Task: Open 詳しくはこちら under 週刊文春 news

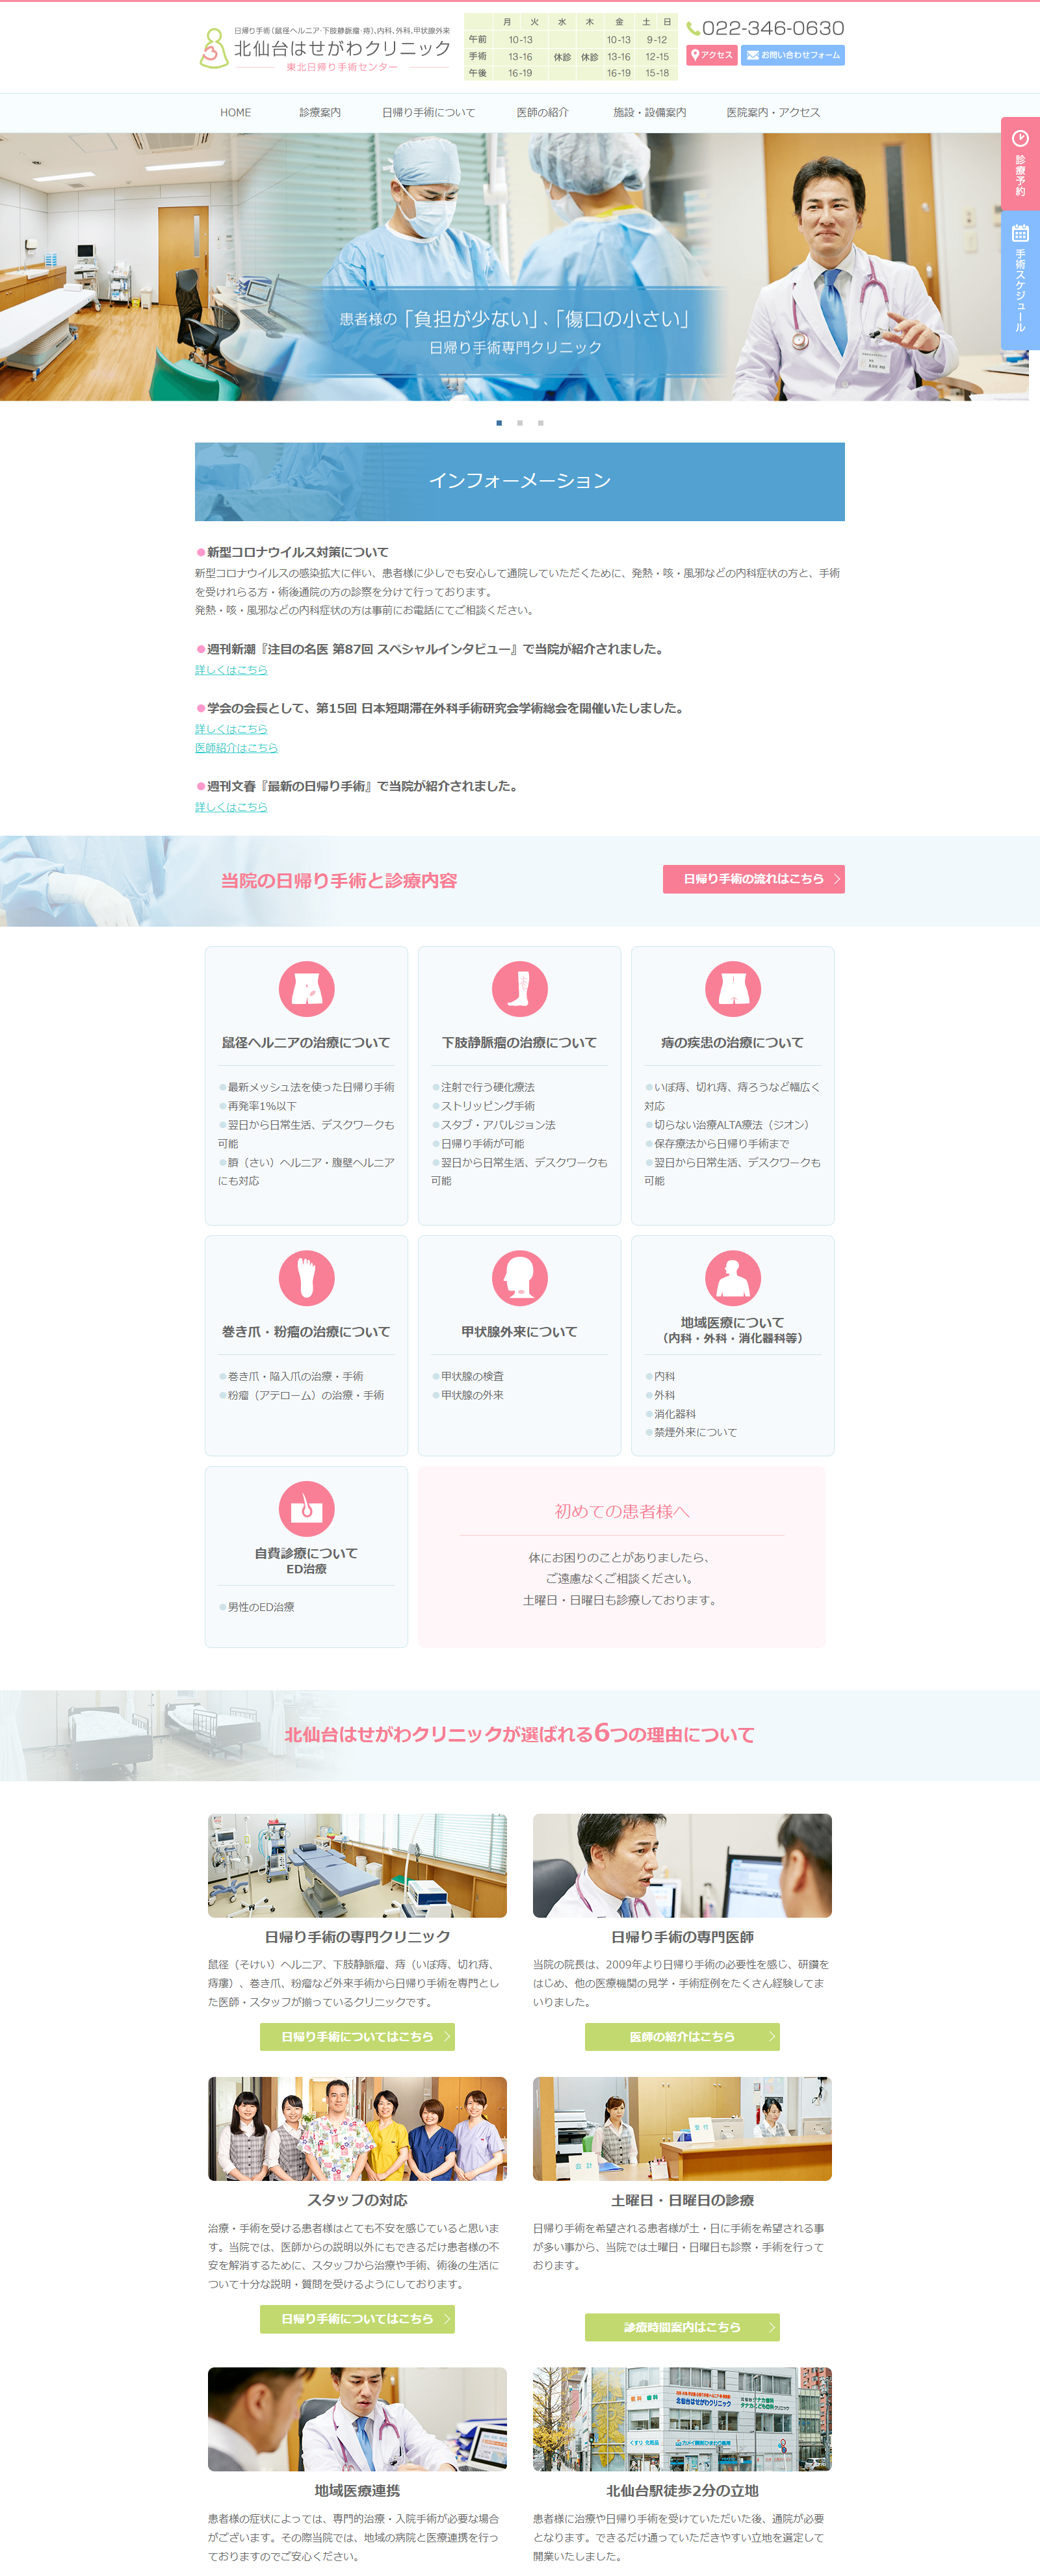Action: click(231, 807)
